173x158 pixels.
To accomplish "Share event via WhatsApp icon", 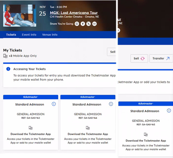I will 77,24.
